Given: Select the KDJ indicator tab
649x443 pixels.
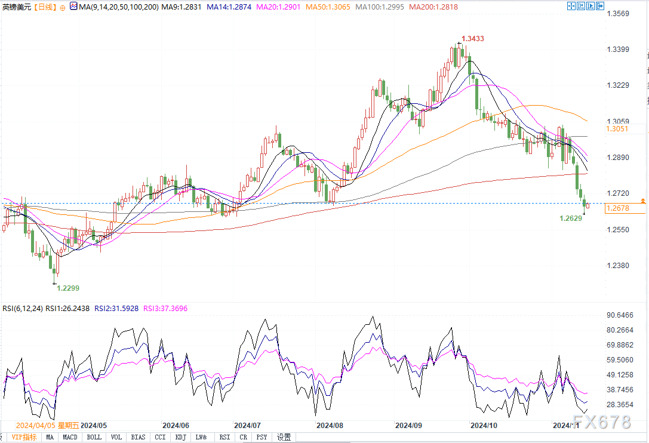Looking at the screenshot, I should click(181, 437).
